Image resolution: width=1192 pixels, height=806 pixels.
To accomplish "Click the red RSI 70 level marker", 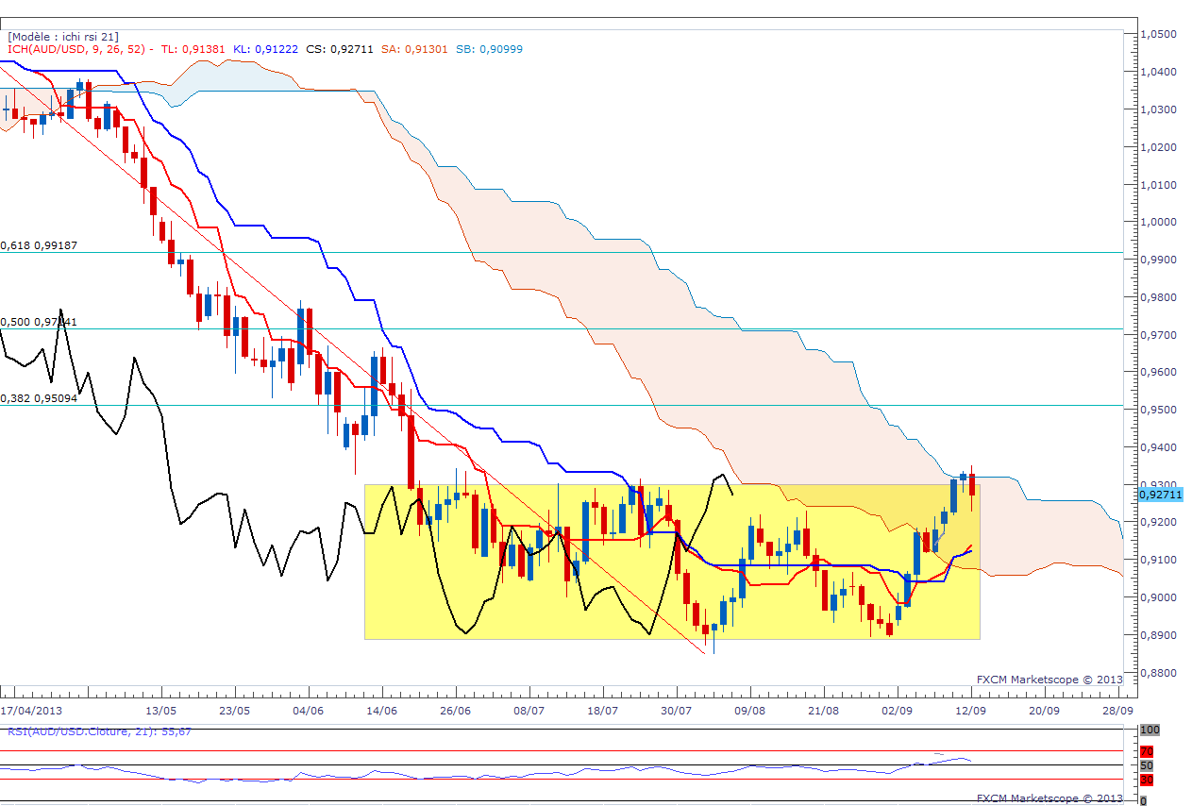I will coord(1148,751).
